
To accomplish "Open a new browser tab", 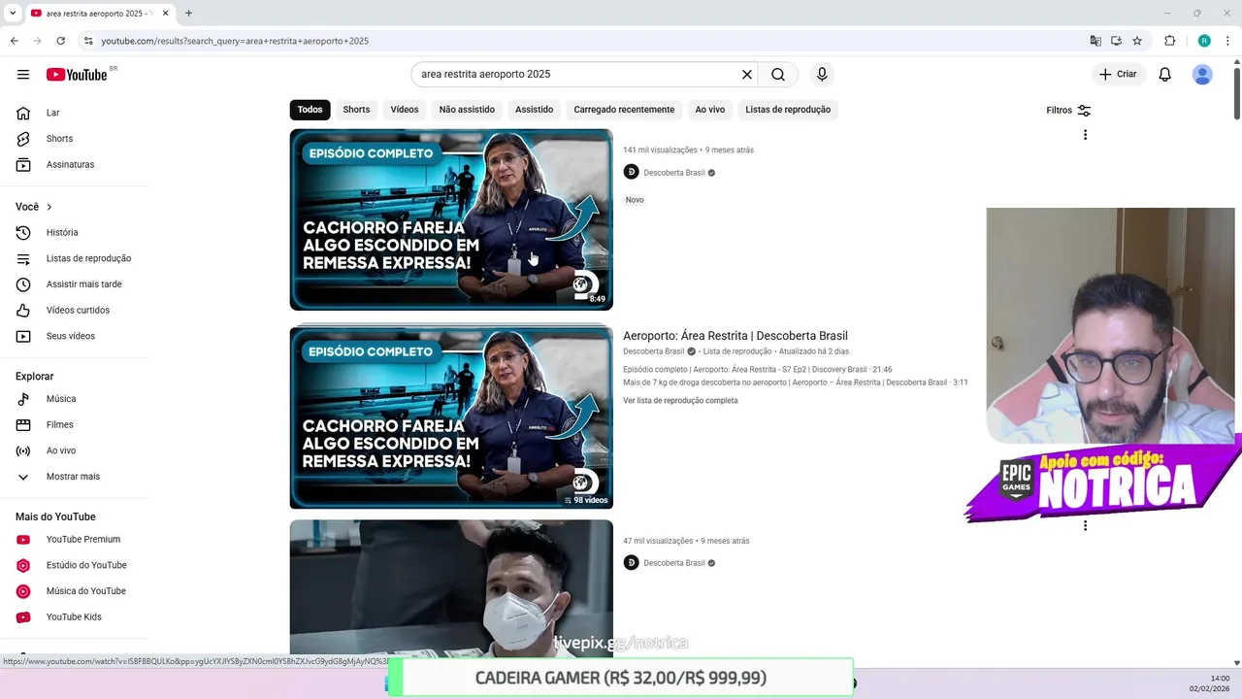I will tap(188, 14).
